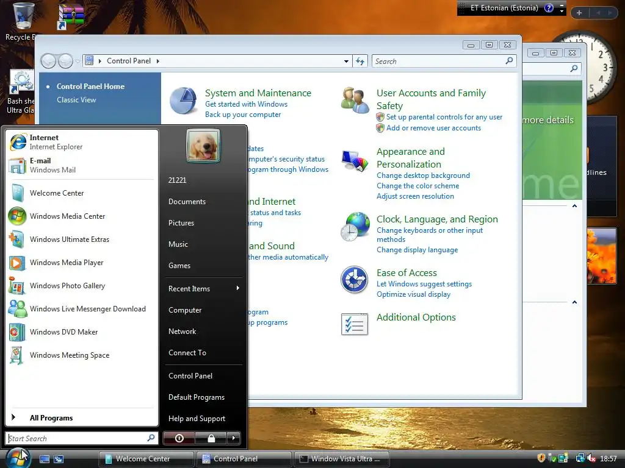
Task: Open Change the color scheme link
Action: [417, 186]
